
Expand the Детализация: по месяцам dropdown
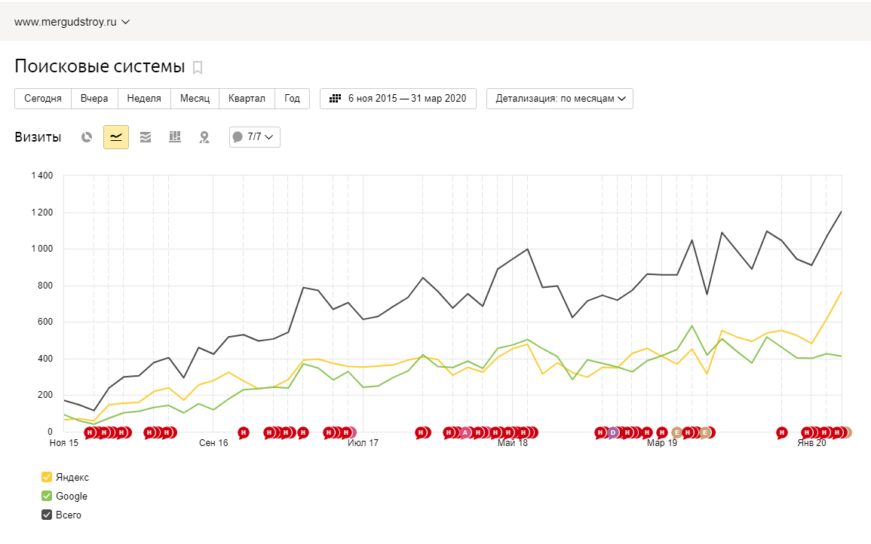coord(560,99)
